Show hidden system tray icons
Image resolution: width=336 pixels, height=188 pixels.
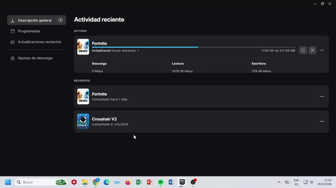tap(279, 182)
